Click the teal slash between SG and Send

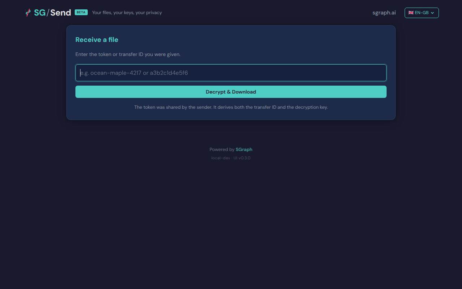pos(48,12)
